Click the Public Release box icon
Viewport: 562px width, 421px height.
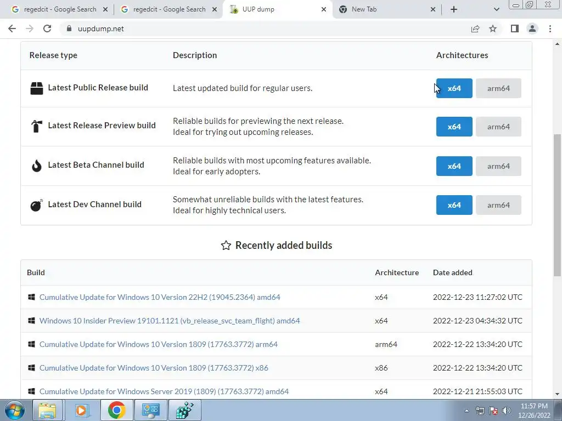click(x=37, y=88)
